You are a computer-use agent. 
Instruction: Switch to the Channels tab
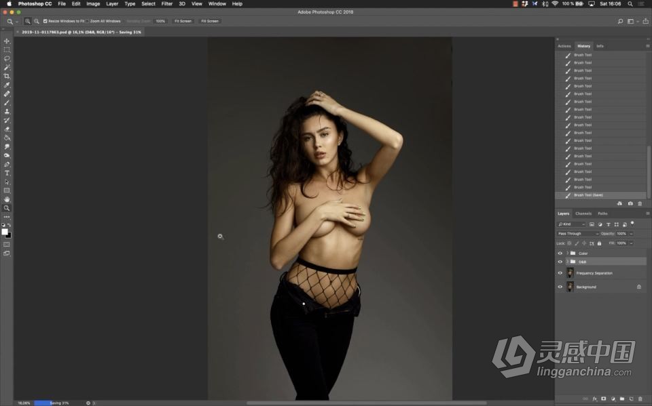[583, 214]
